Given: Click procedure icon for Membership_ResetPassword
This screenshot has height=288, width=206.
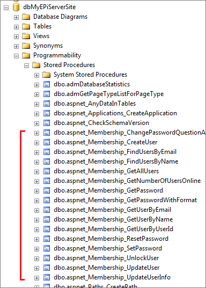Looking at the screenshot, I should (47, 239).
